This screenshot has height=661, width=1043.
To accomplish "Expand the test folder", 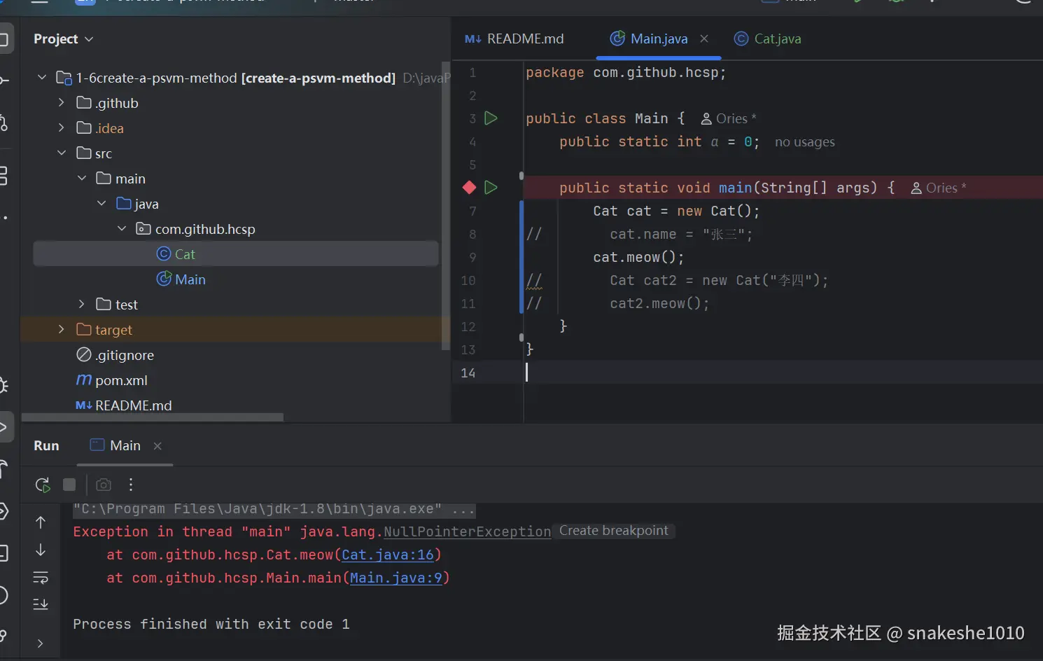I will click(82, 305).
